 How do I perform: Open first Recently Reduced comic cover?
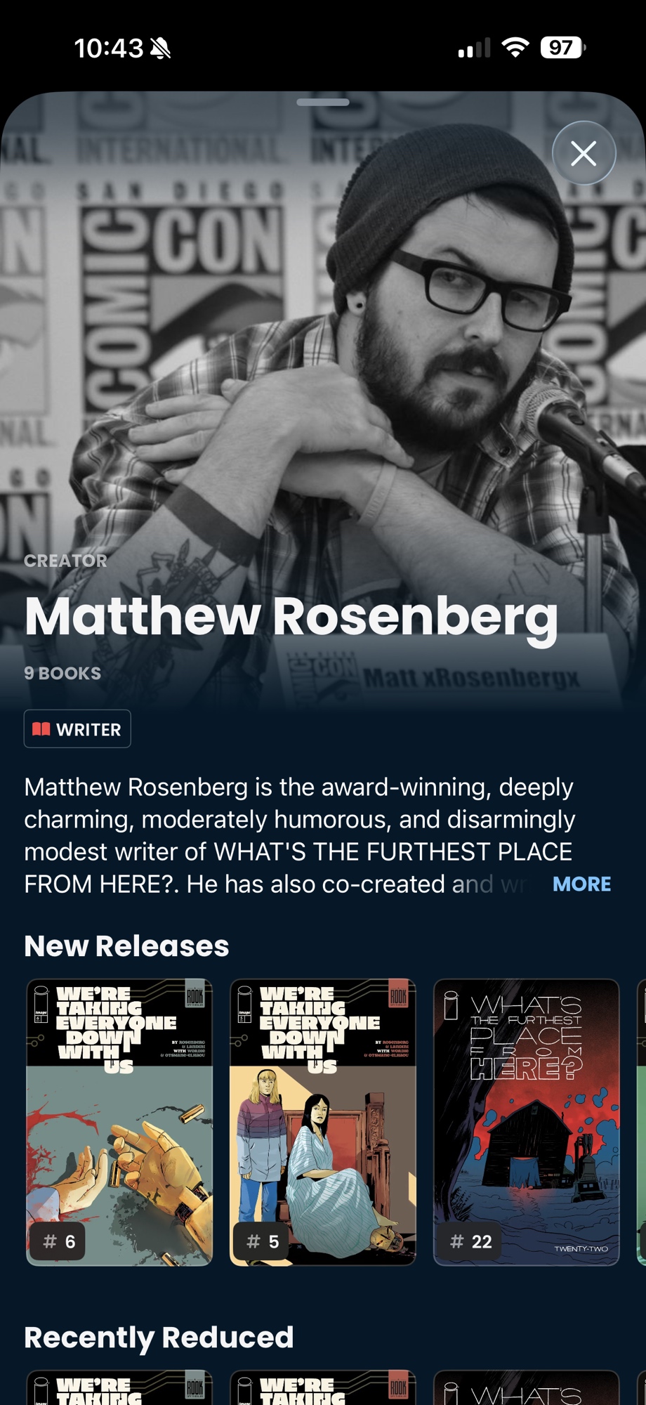(119, 1387)
